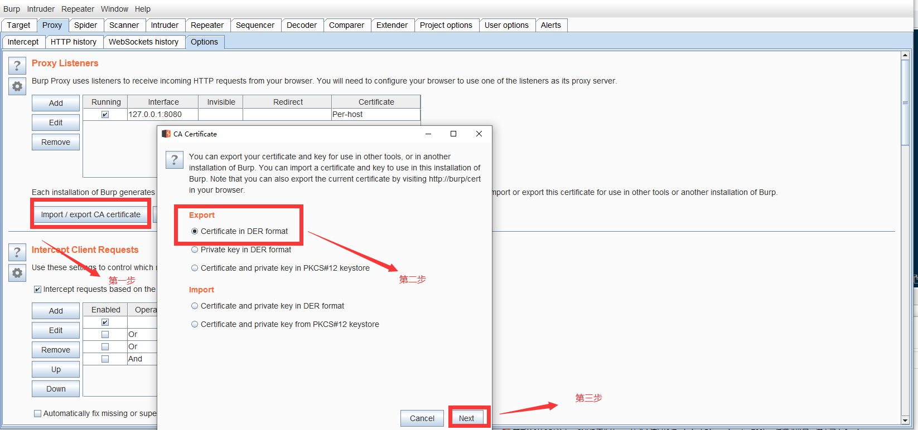This screenshot has height=430, width=918.
Task: Select the 127.0.0.1:8080 listener row
Action: 252,114
